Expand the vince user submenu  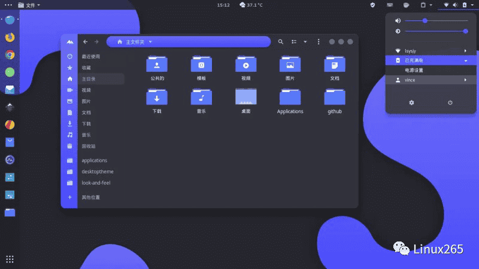pos(431,80)
